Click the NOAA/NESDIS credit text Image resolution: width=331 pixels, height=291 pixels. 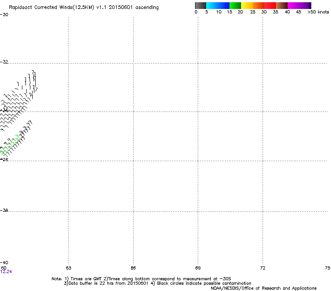[263, 288]
